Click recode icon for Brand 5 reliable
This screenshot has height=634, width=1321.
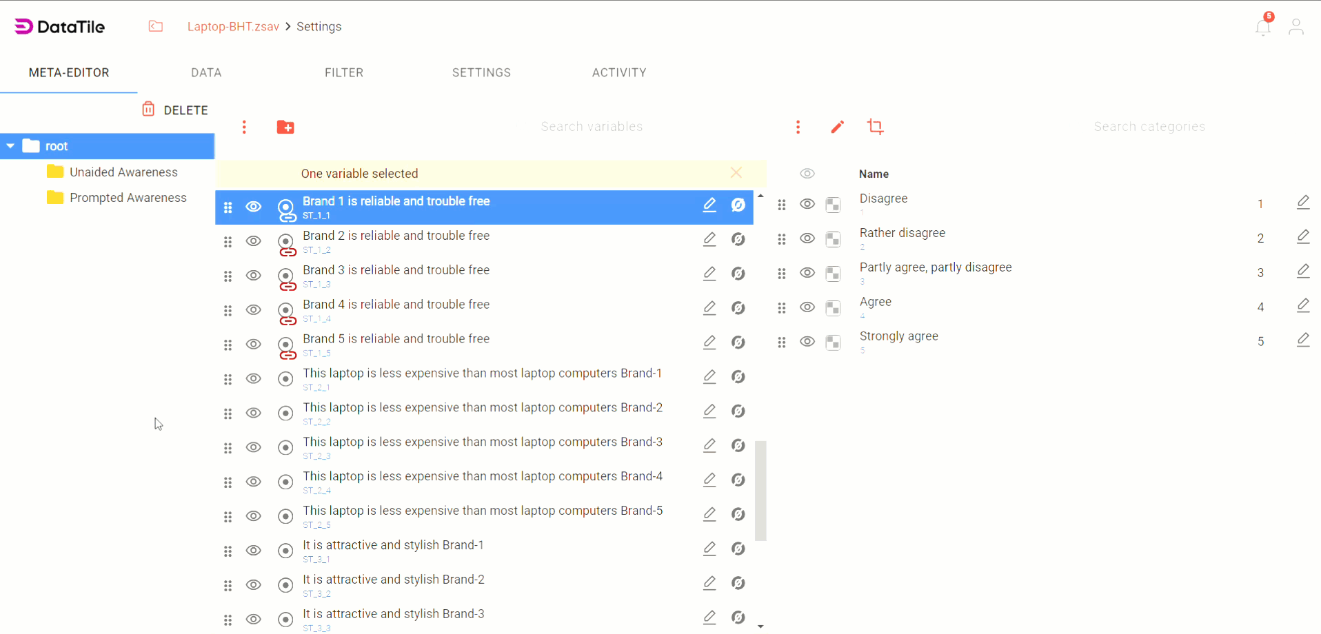click(738, 342)
